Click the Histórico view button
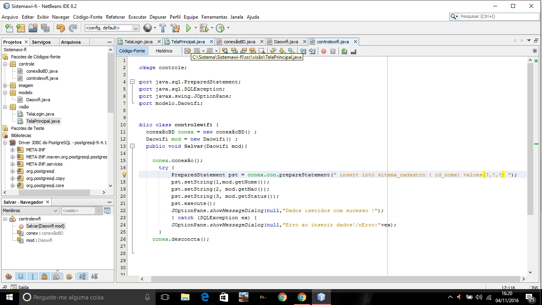The width and height of the screenshot is (542, 305). coord(164,51)
